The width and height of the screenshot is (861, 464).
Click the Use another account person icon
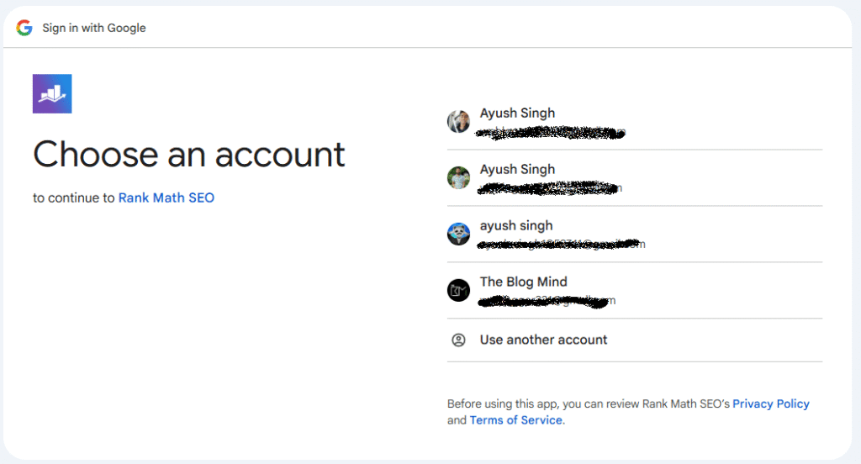click(458, 340)
